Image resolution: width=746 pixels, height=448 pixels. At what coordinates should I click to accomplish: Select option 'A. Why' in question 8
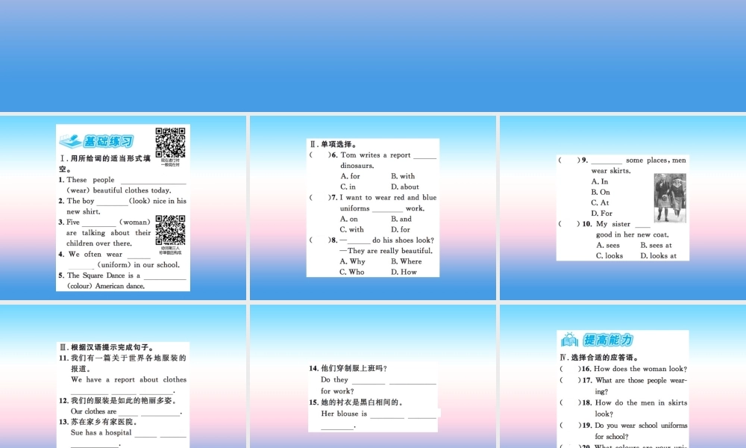pos(353,261)
